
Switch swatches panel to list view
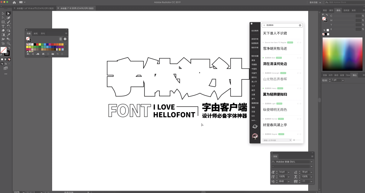click(61, 39)
